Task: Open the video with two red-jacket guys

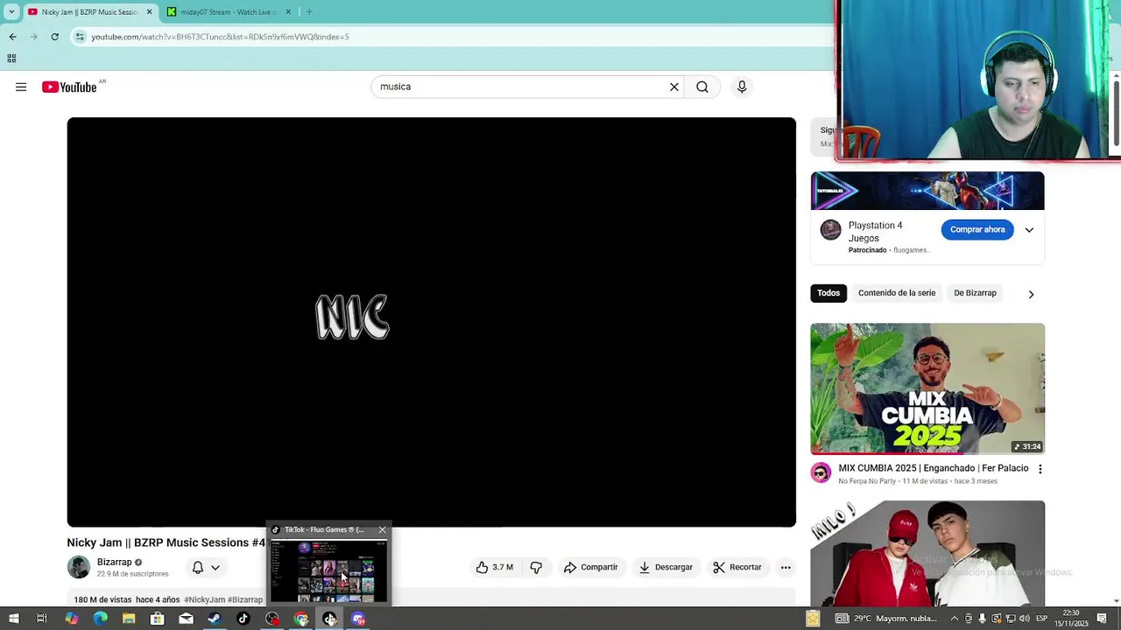Action: tap(927, 553)
